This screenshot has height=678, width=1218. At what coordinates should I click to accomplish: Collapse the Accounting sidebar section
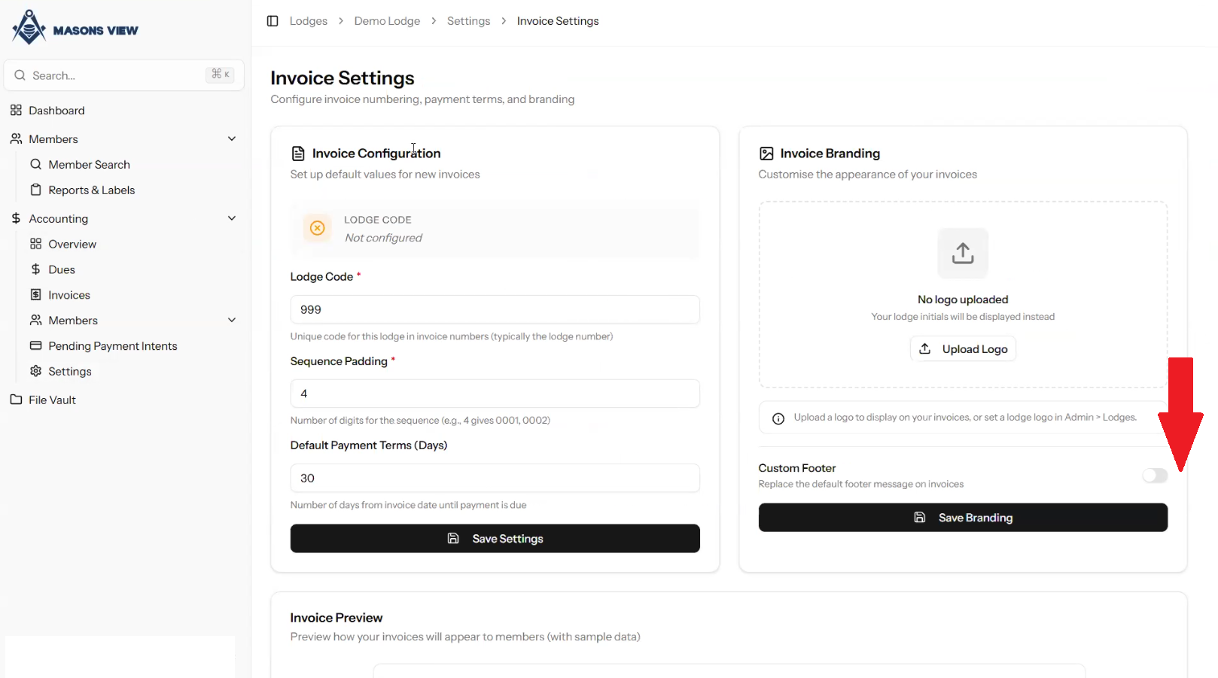232,219
